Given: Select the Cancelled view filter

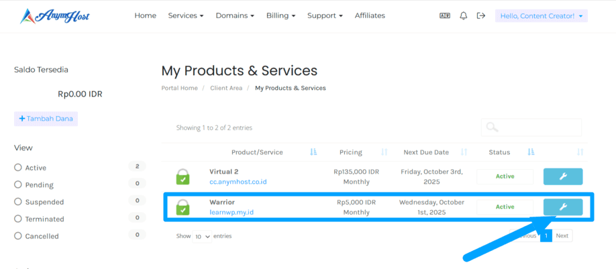Looking at the screenshot, I should [x=17, y=236].
